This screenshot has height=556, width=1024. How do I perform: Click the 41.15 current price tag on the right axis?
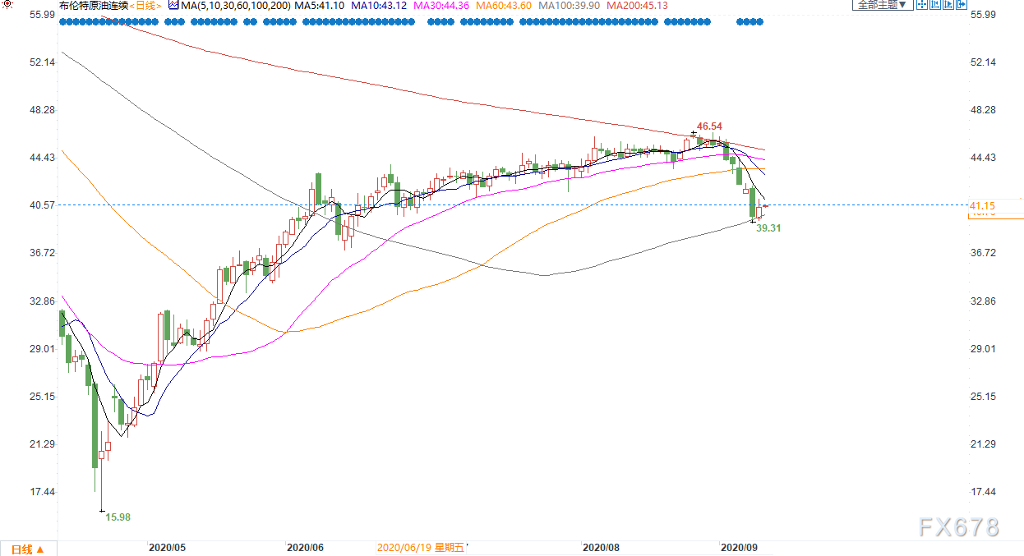click(x=983, y=205)
